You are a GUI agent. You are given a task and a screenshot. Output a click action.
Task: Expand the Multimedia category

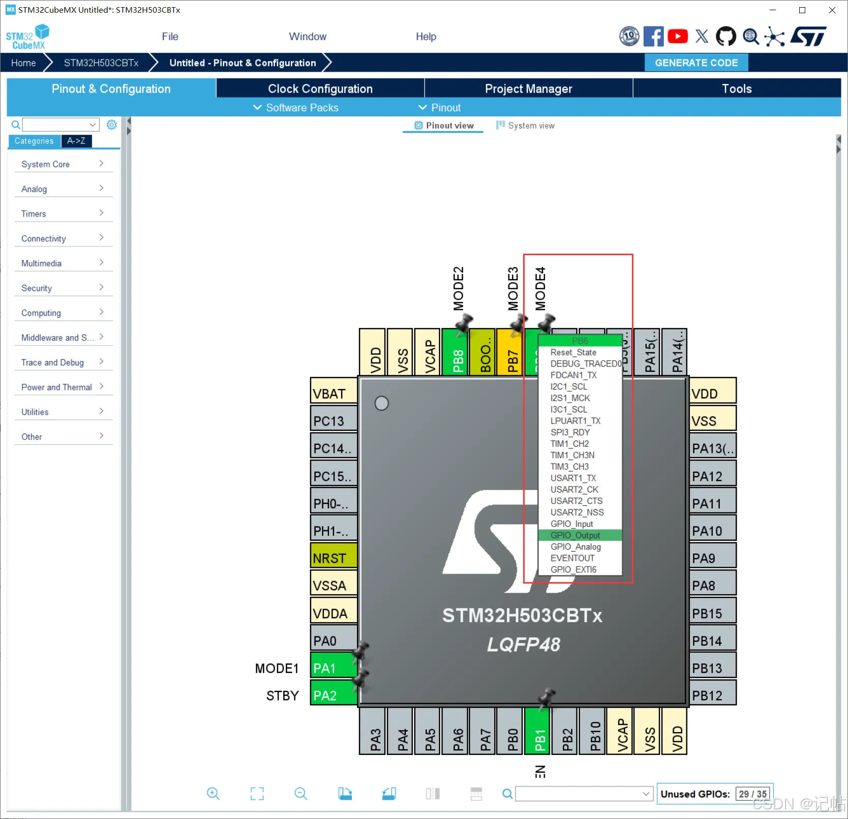click(x=64, y=263)
